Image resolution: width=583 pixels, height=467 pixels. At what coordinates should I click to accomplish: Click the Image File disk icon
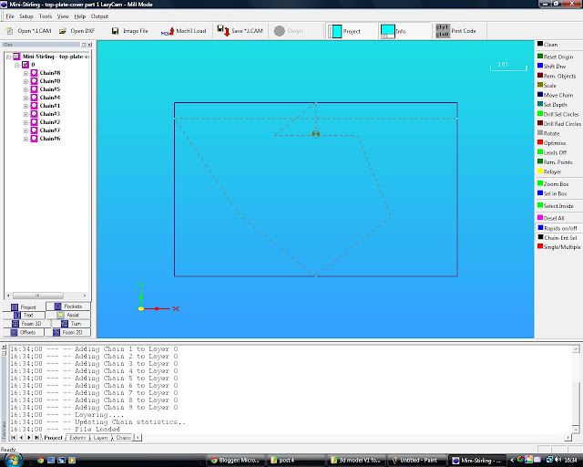pos(116,31)
